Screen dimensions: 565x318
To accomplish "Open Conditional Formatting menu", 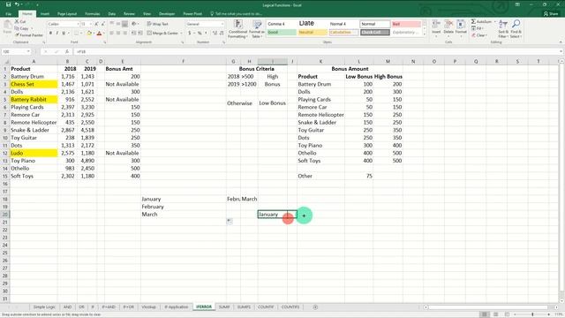I will tap(237, 29).
